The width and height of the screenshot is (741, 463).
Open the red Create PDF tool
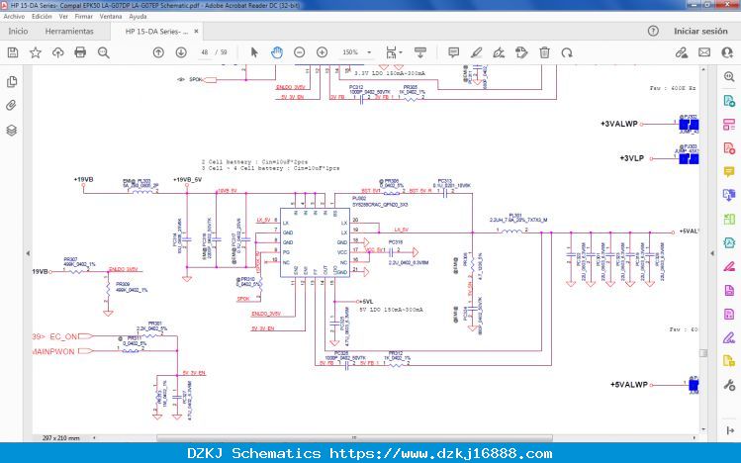point(729,148)
